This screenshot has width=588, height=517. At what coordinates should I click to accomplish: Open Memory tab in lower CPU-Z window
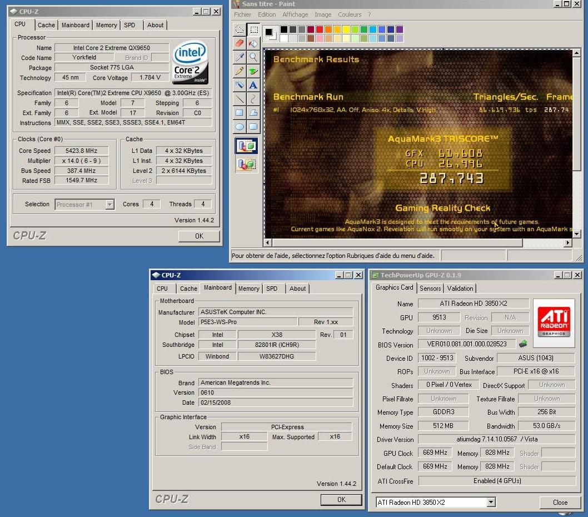pyautogui.click(x=248, y=289)
